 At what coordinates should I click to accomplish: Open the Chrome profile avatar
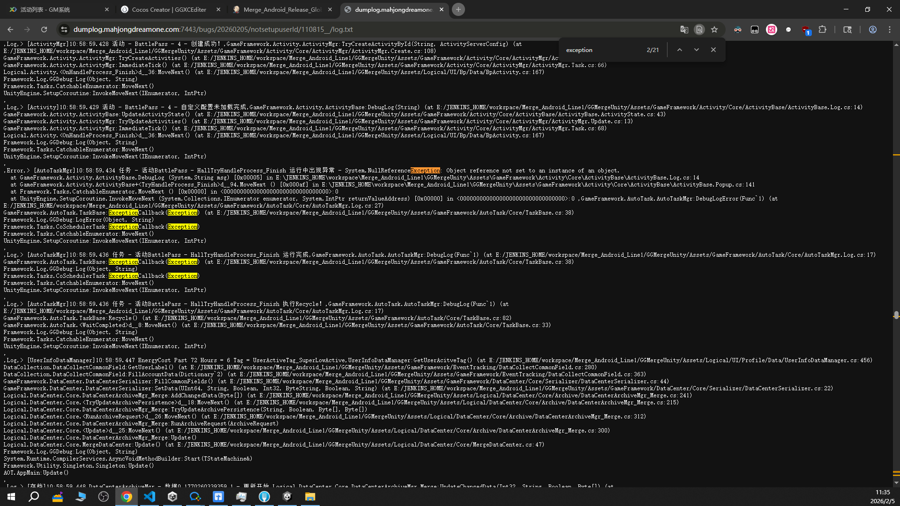tap(873, 30)
